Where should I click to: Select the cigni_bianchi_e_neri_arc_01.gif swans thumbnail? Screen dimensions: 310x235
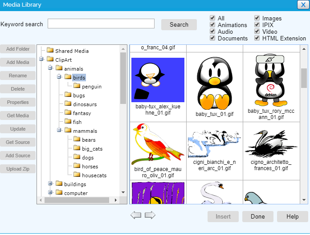[215, 144]
